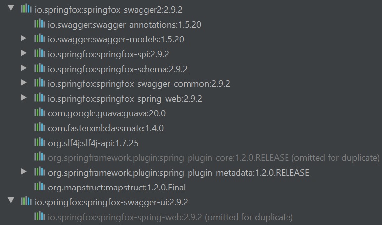Collapse the springfox-swagger-ui:2.9.2 node
Viewport: 382px width, 225px height.
11,202
